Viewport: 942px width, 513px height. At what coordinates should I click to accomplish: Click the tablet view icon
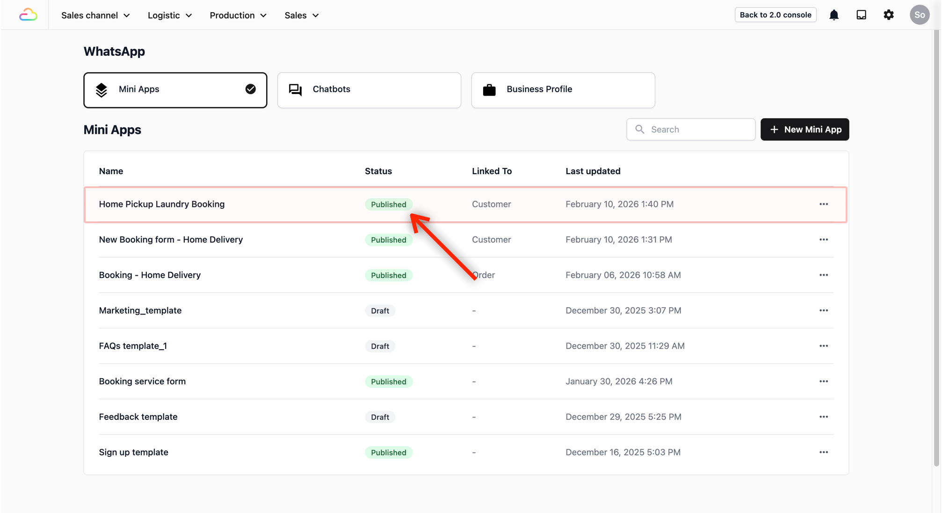(861, 15)
